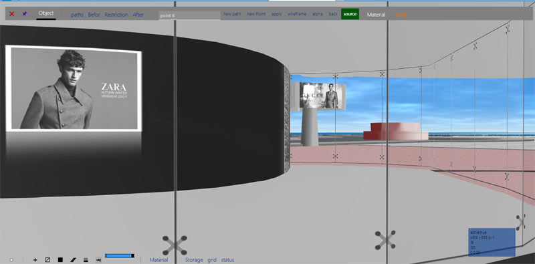This screenshot has width=535, height=264.
Task: Click the new Point button
Action: [256, 14]
